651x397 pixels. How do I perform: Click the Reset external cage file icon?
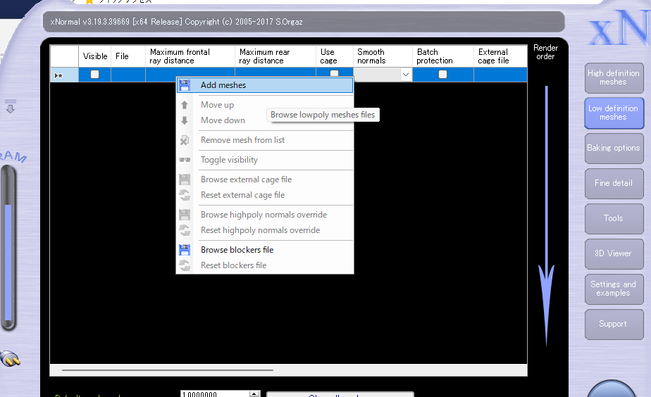[185, 195]
